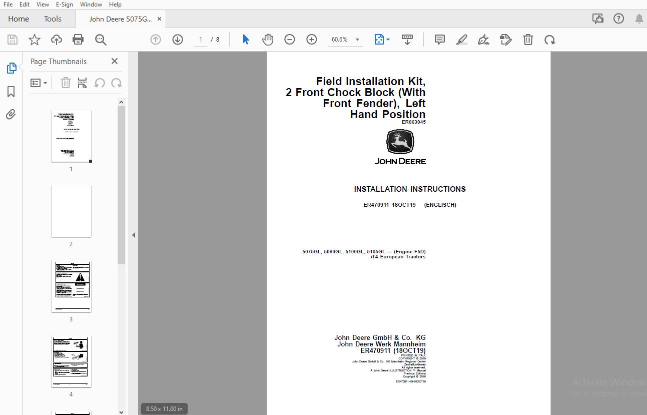
Task: Choose the Selection arrow tool
Action: click(246, 40)
